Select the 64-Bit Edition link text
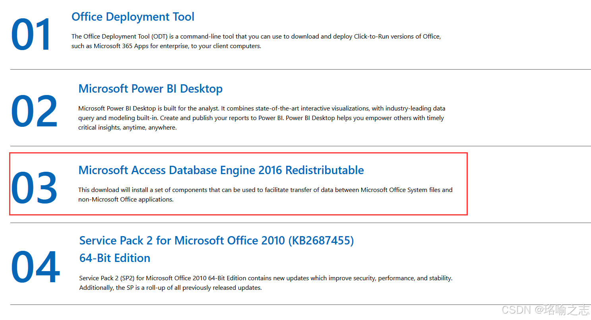Image resolution: width=591 pixels, height=320 pixels. pyautogui.click(x=114, y=258)
